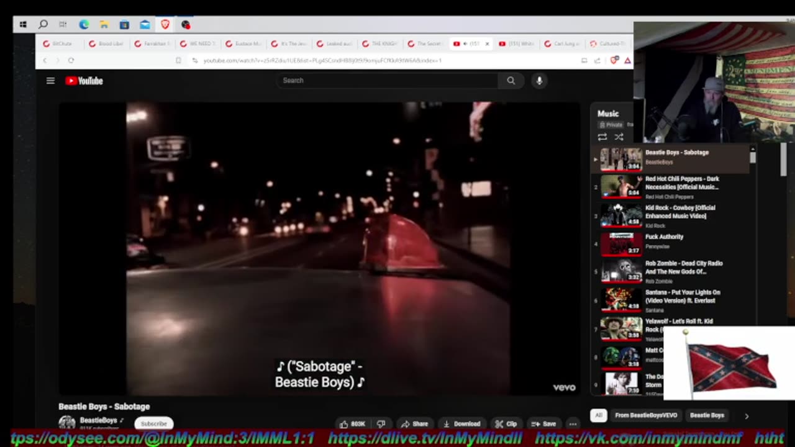795x447 pixels.
Task: Select the Beastie Boys filter chip
Action: coord(707,415)
